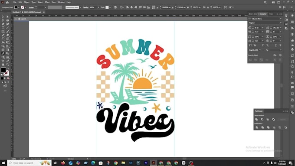Screen dimensions: 295x166
Task: Open the font size dropdown
Action: pyautogui.click(x=262, y=28)
